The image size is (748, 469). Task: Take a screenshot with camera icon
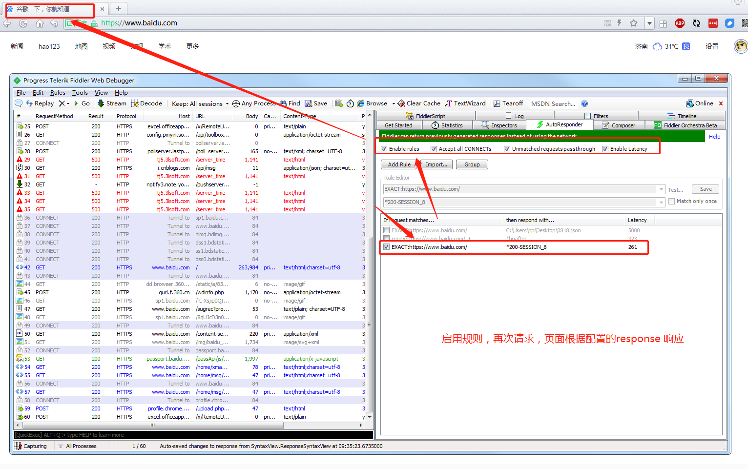pyautogui.click(x=339, y=103)
